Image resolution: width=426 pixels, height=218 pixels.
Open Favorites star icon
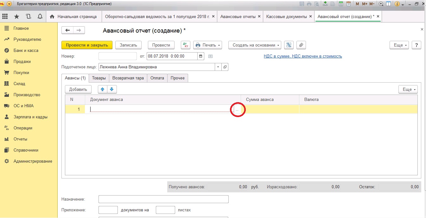(x=16, y=16)
